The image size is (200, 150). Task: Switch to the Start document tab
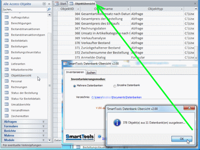coord(60,4)
